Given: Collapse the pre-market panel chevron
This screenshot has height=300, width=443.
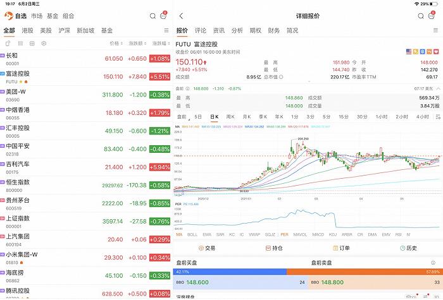Looking at the screenshot, I should click(x=438, y=88).
